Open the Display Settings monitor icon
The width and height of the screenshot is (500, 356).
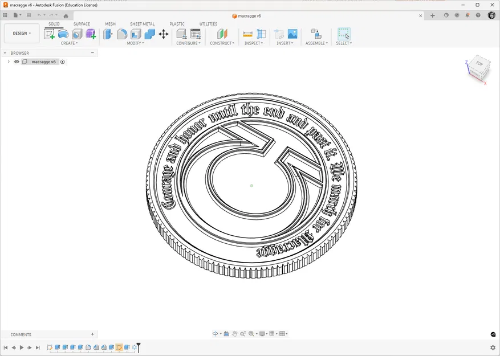pos(262,334)
